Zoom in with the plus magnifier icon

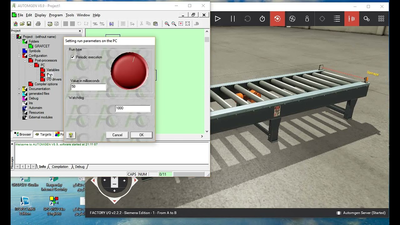pos(167,24)
